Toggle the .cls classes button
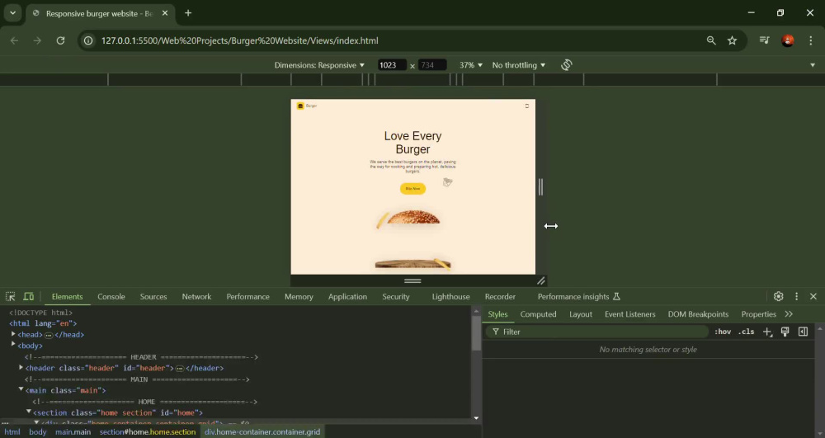 [746, 332]
